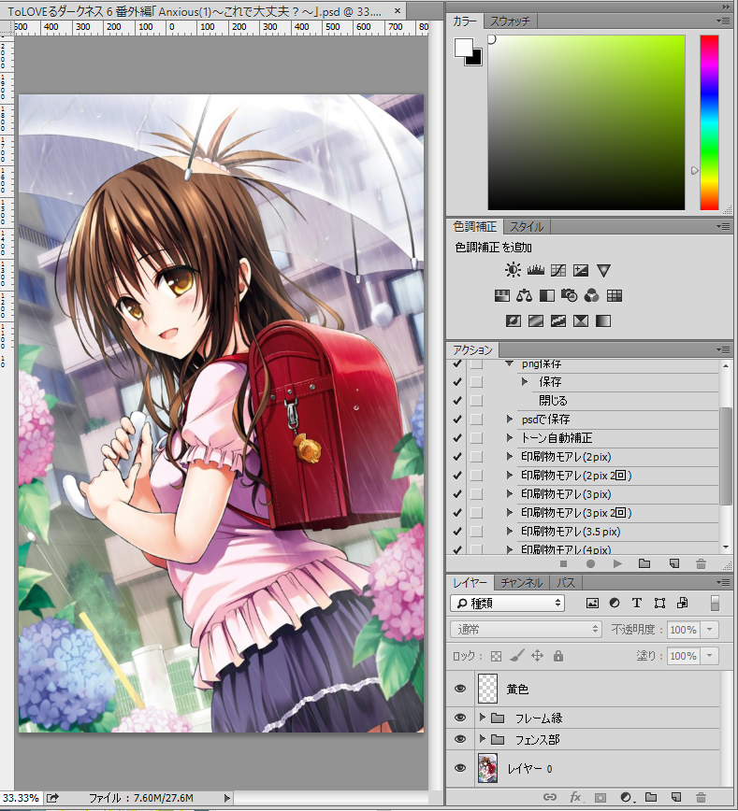738x811 pixels.
Task: Switch to the スウォッチ tab
Action: (510, 21)
